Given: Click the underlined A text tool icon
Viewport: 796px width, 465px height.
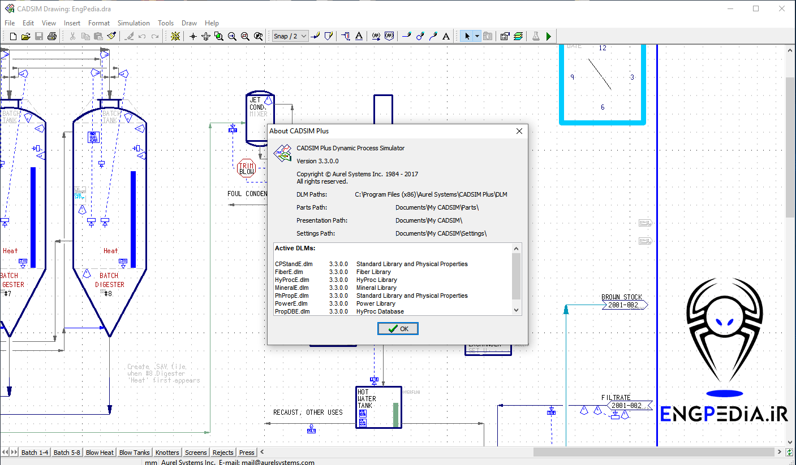Looking at the screenshot, I should tap(359, 36).
